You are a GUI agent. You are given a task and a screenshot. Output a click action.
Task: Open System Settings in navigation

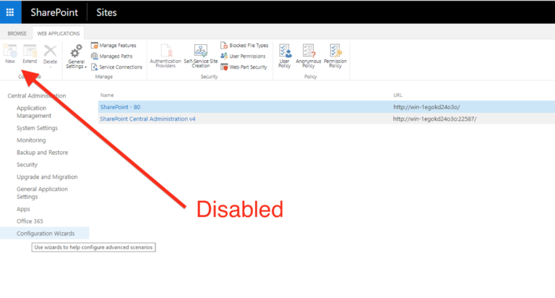pyautogui.click(x=37, y=128)
